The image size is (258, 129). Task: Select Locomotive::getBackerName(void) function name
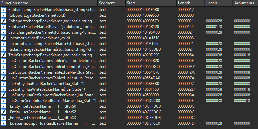[x=39, y=38]
